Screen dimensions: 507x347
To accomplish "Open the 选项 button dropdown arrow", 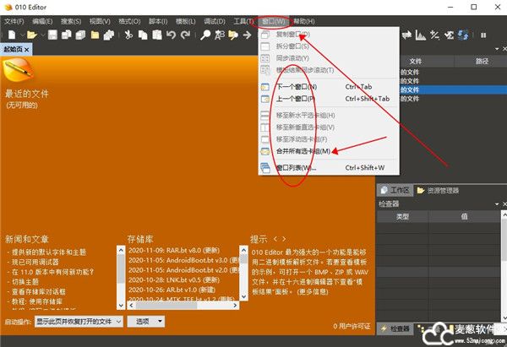I will click(160, 322).
